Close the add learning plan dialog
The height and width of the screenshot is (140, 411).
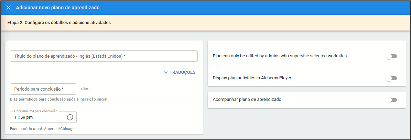point(9,8)
